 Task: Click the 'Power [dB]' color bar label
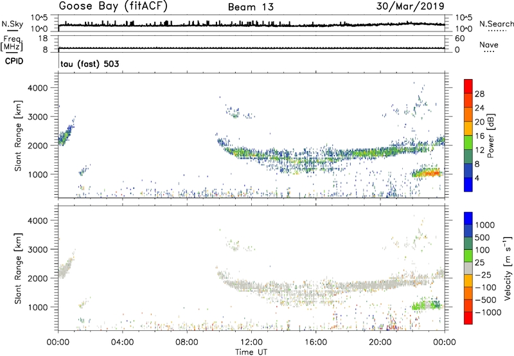(x=491, y=136)
